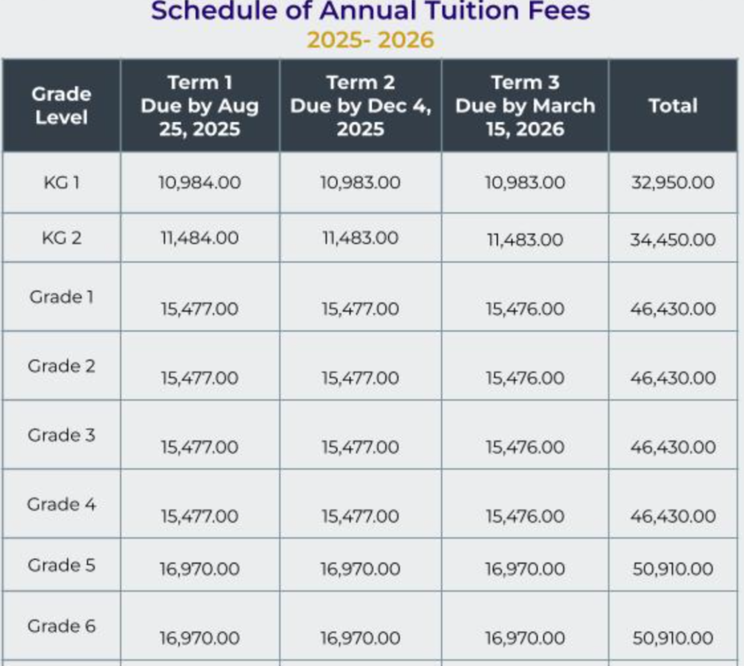
Task: Click the KG 1 total 32,950.00
Action: tap(672, 183)
